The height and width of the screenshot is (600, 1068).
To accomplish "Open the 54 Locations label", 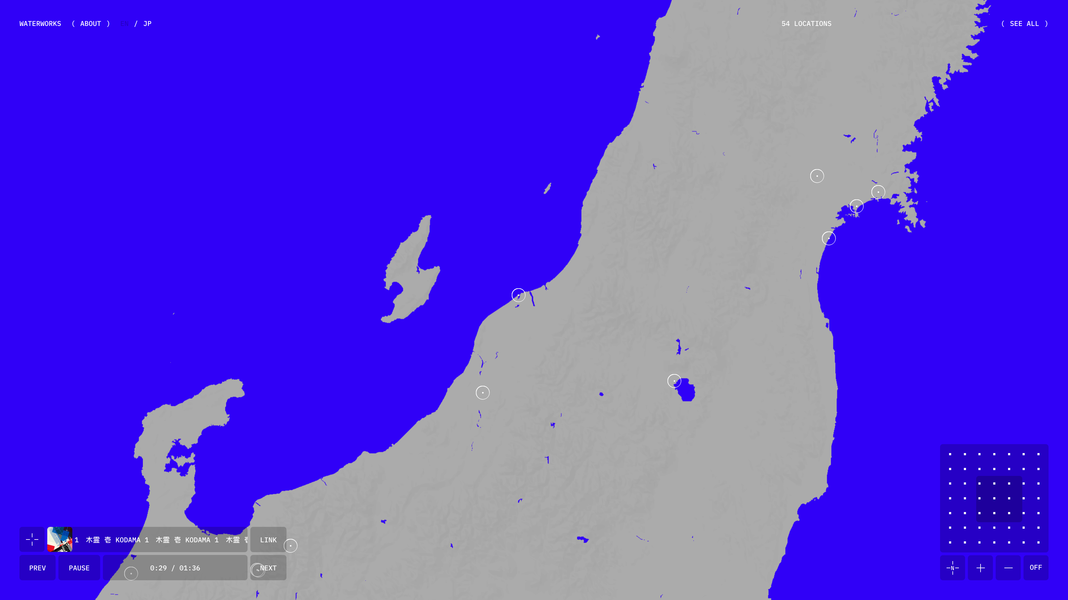I will (x=806, y=23).
